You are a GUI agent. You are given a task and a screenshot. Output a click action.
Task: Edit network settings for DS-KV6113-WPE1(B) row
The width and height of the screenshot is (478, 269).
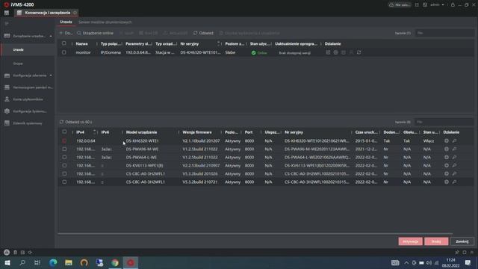447,166
